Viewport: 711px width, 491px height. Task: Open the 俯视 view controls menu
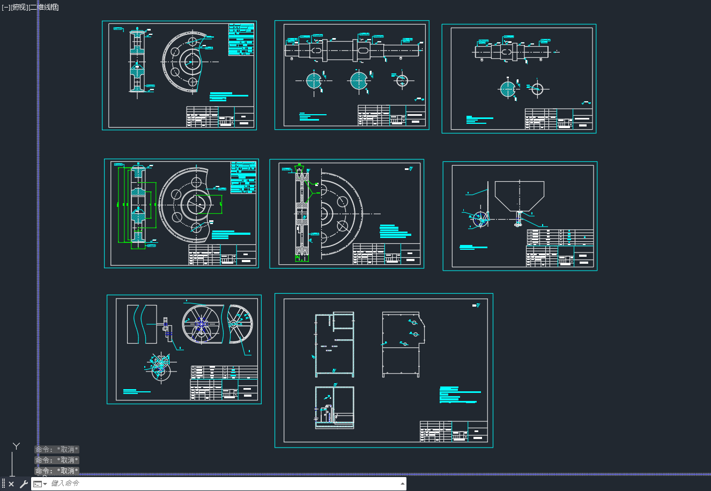(x=19, y=7)
